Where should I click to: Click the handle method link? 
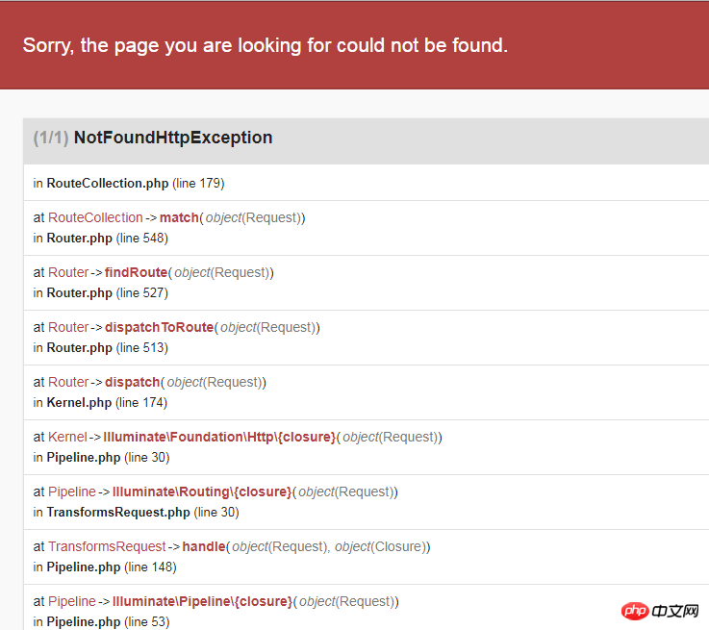pos(204,547)
